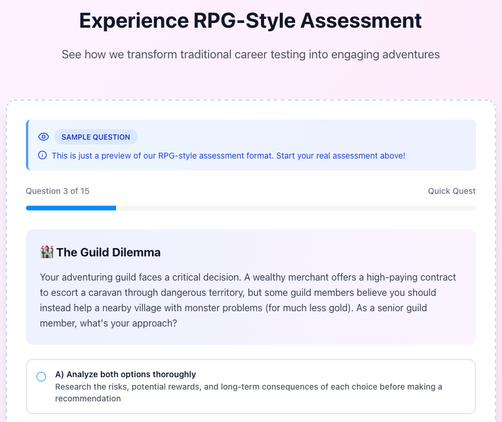Click the subtitle about transforming career testing
Screen dimensions: 502x422
point(250,54)
